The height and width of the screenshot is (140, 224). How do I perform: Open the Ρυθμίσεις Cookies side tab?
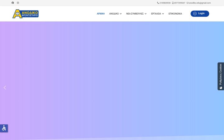pos(221,76)
